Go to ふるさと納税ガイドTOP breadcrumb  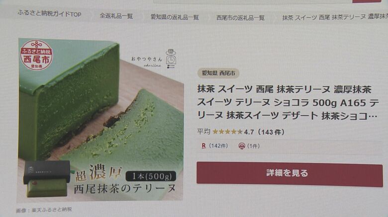(x=49, y=13)
